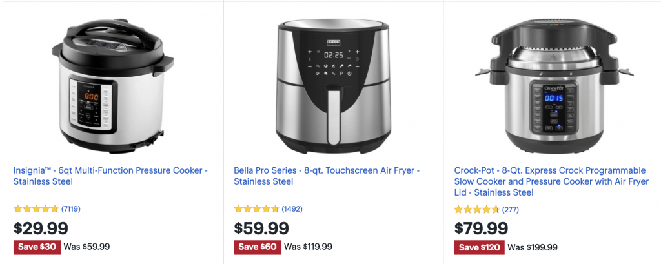Viewport: 661px width, 264px height.
Task: Open the Insignia pressure cooker product image
Action: pos(112,86)
